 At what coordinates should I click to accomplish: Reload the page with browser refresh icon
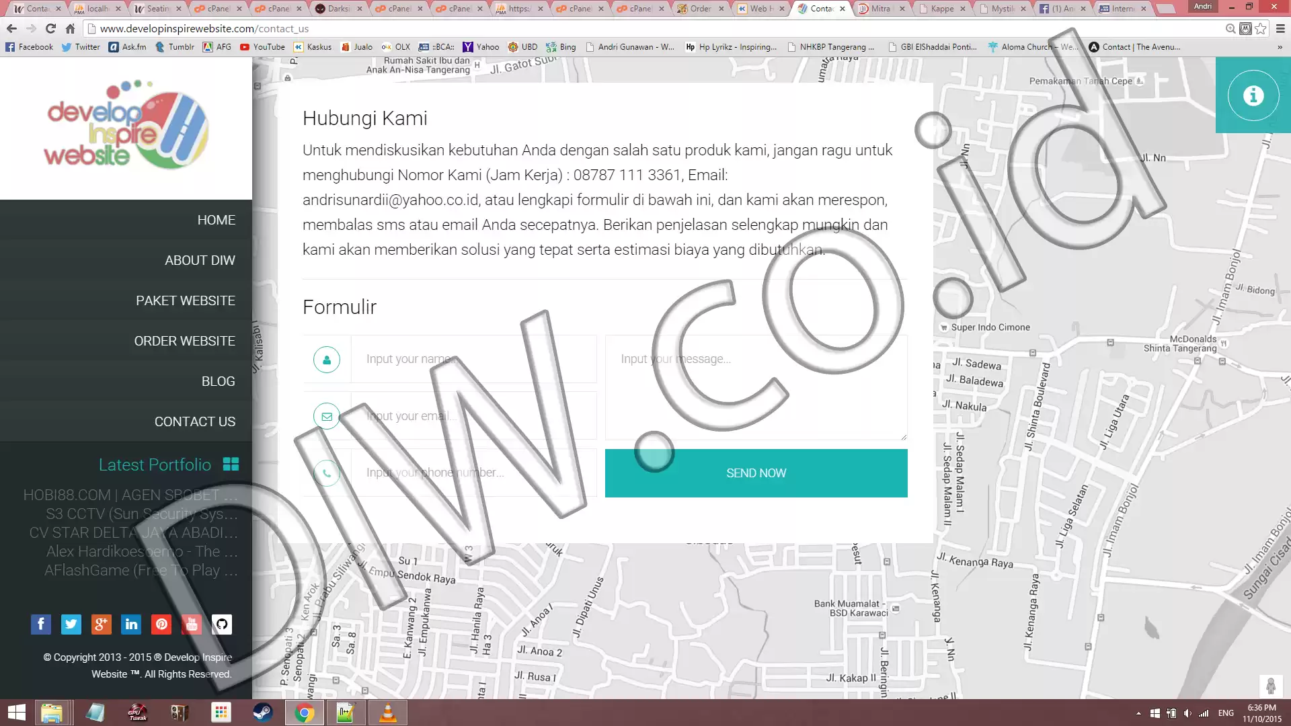(50, 28)
